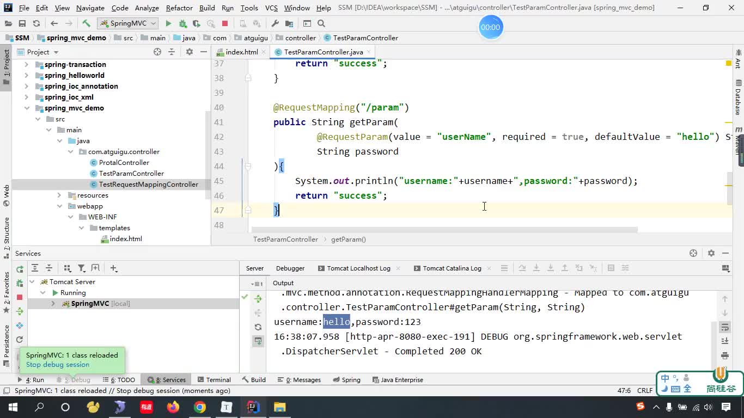The height and width of the screenshot is (418, 744).
Task: Start debugging with the bug icon in toolbar
Action: tap(182, 23)
